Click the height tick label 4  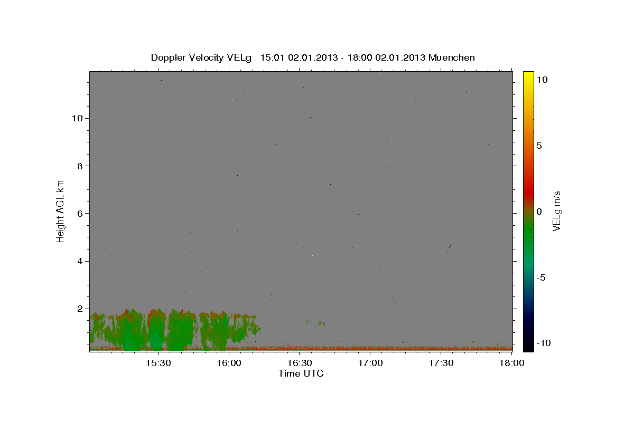pos(80,261)
